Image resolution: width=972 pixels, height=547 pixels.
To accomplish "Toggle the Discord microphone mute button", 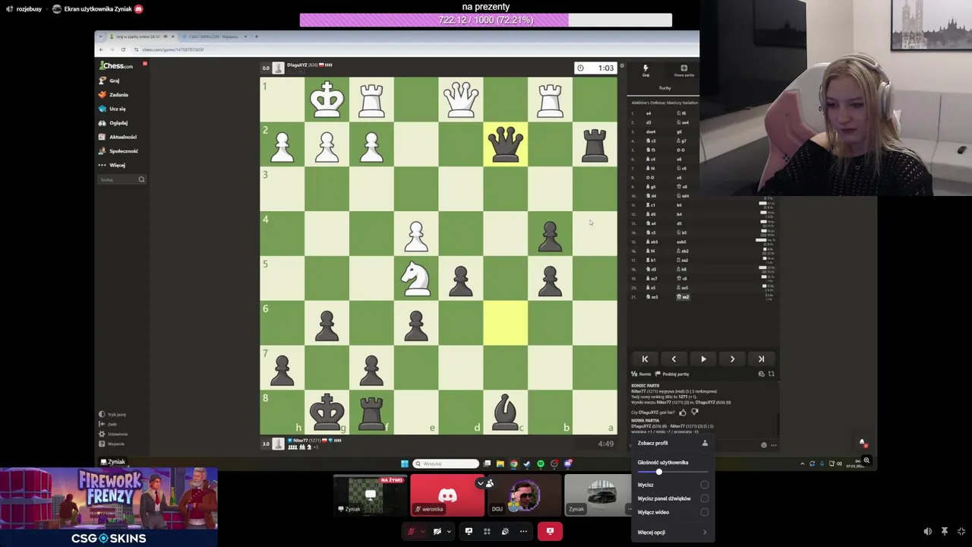I will point(412,531).
